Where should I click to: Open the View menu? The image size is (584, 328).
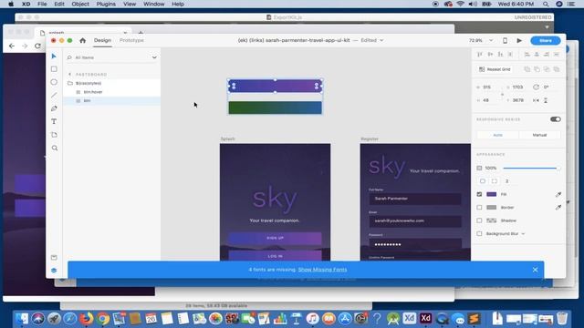tap(130, 4)
